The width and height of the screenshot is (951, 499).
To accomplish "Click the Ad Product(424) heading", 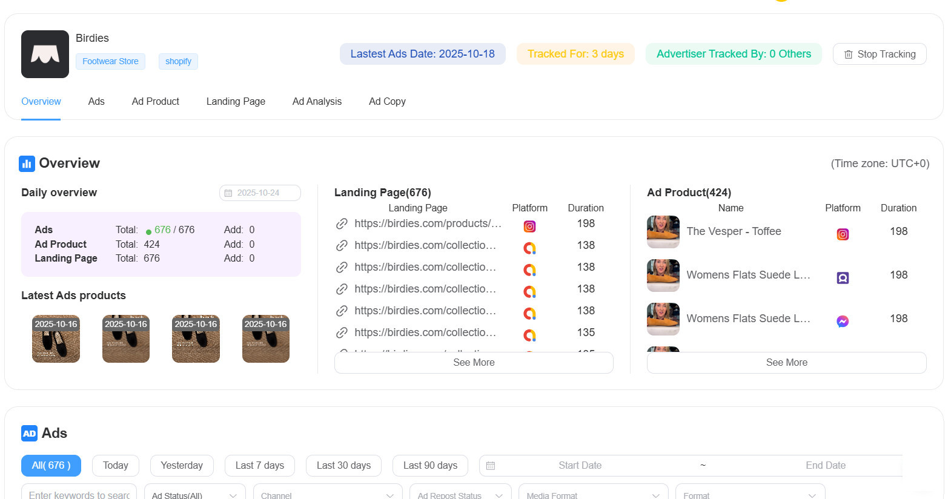I will [x=689, y=193].
